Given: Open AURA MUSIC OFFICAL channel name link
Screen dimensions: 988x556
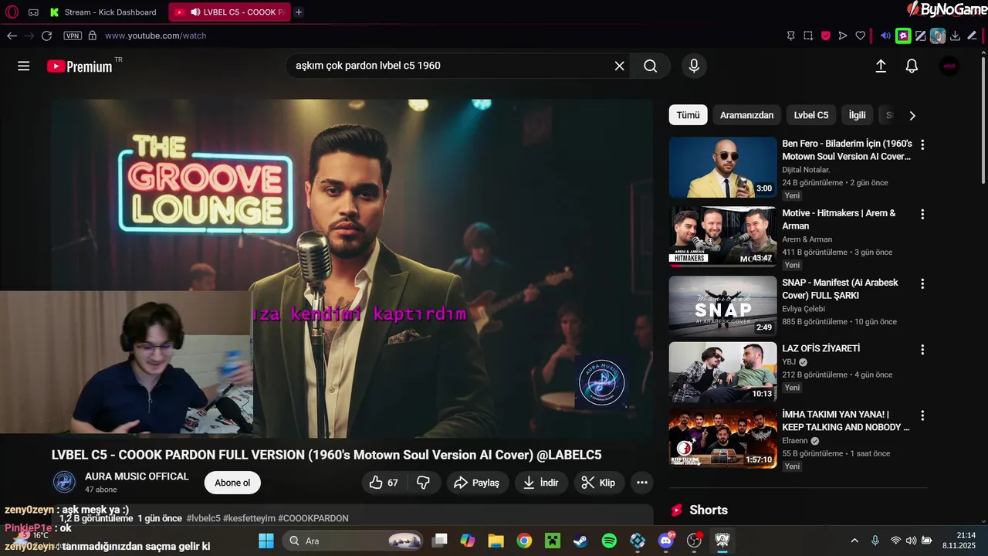Looking at the screenshot, I should click(x=137, y=476).
